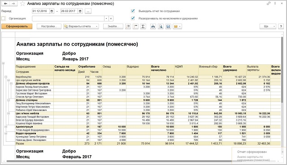Screen dimensions: 287x165
Task: Collapse the whole January 2017 table section
Action: pos(3,63)
